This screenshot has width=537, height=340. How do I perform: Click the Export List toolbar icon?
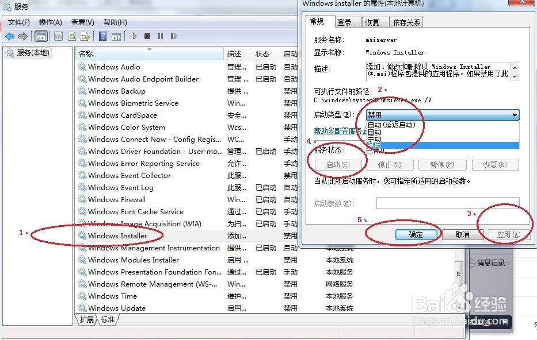[x=85, y=36]
